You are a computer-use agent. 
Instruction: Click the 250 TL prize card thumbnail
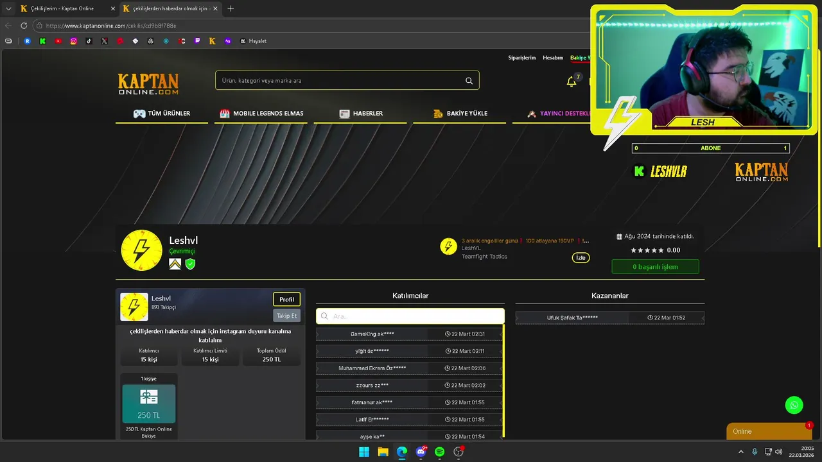148,404
